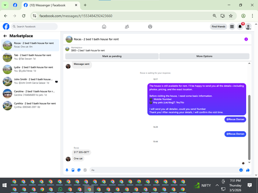This screenshot has height=193, width=258.
Task: Open the Cynthia conversation
Action: click(30, 106)
